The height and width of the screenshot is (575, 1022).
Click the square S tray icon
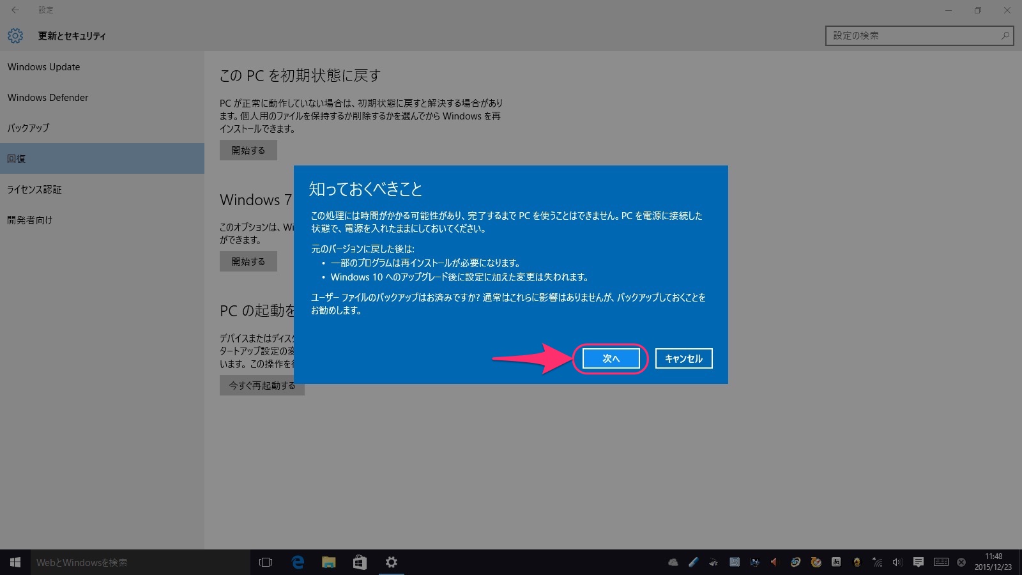click(735, 562)
